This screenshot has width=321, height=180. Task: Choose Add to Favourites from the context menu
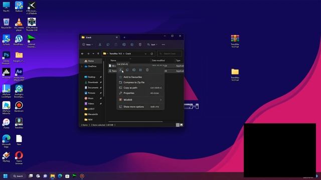coord(140,77)
